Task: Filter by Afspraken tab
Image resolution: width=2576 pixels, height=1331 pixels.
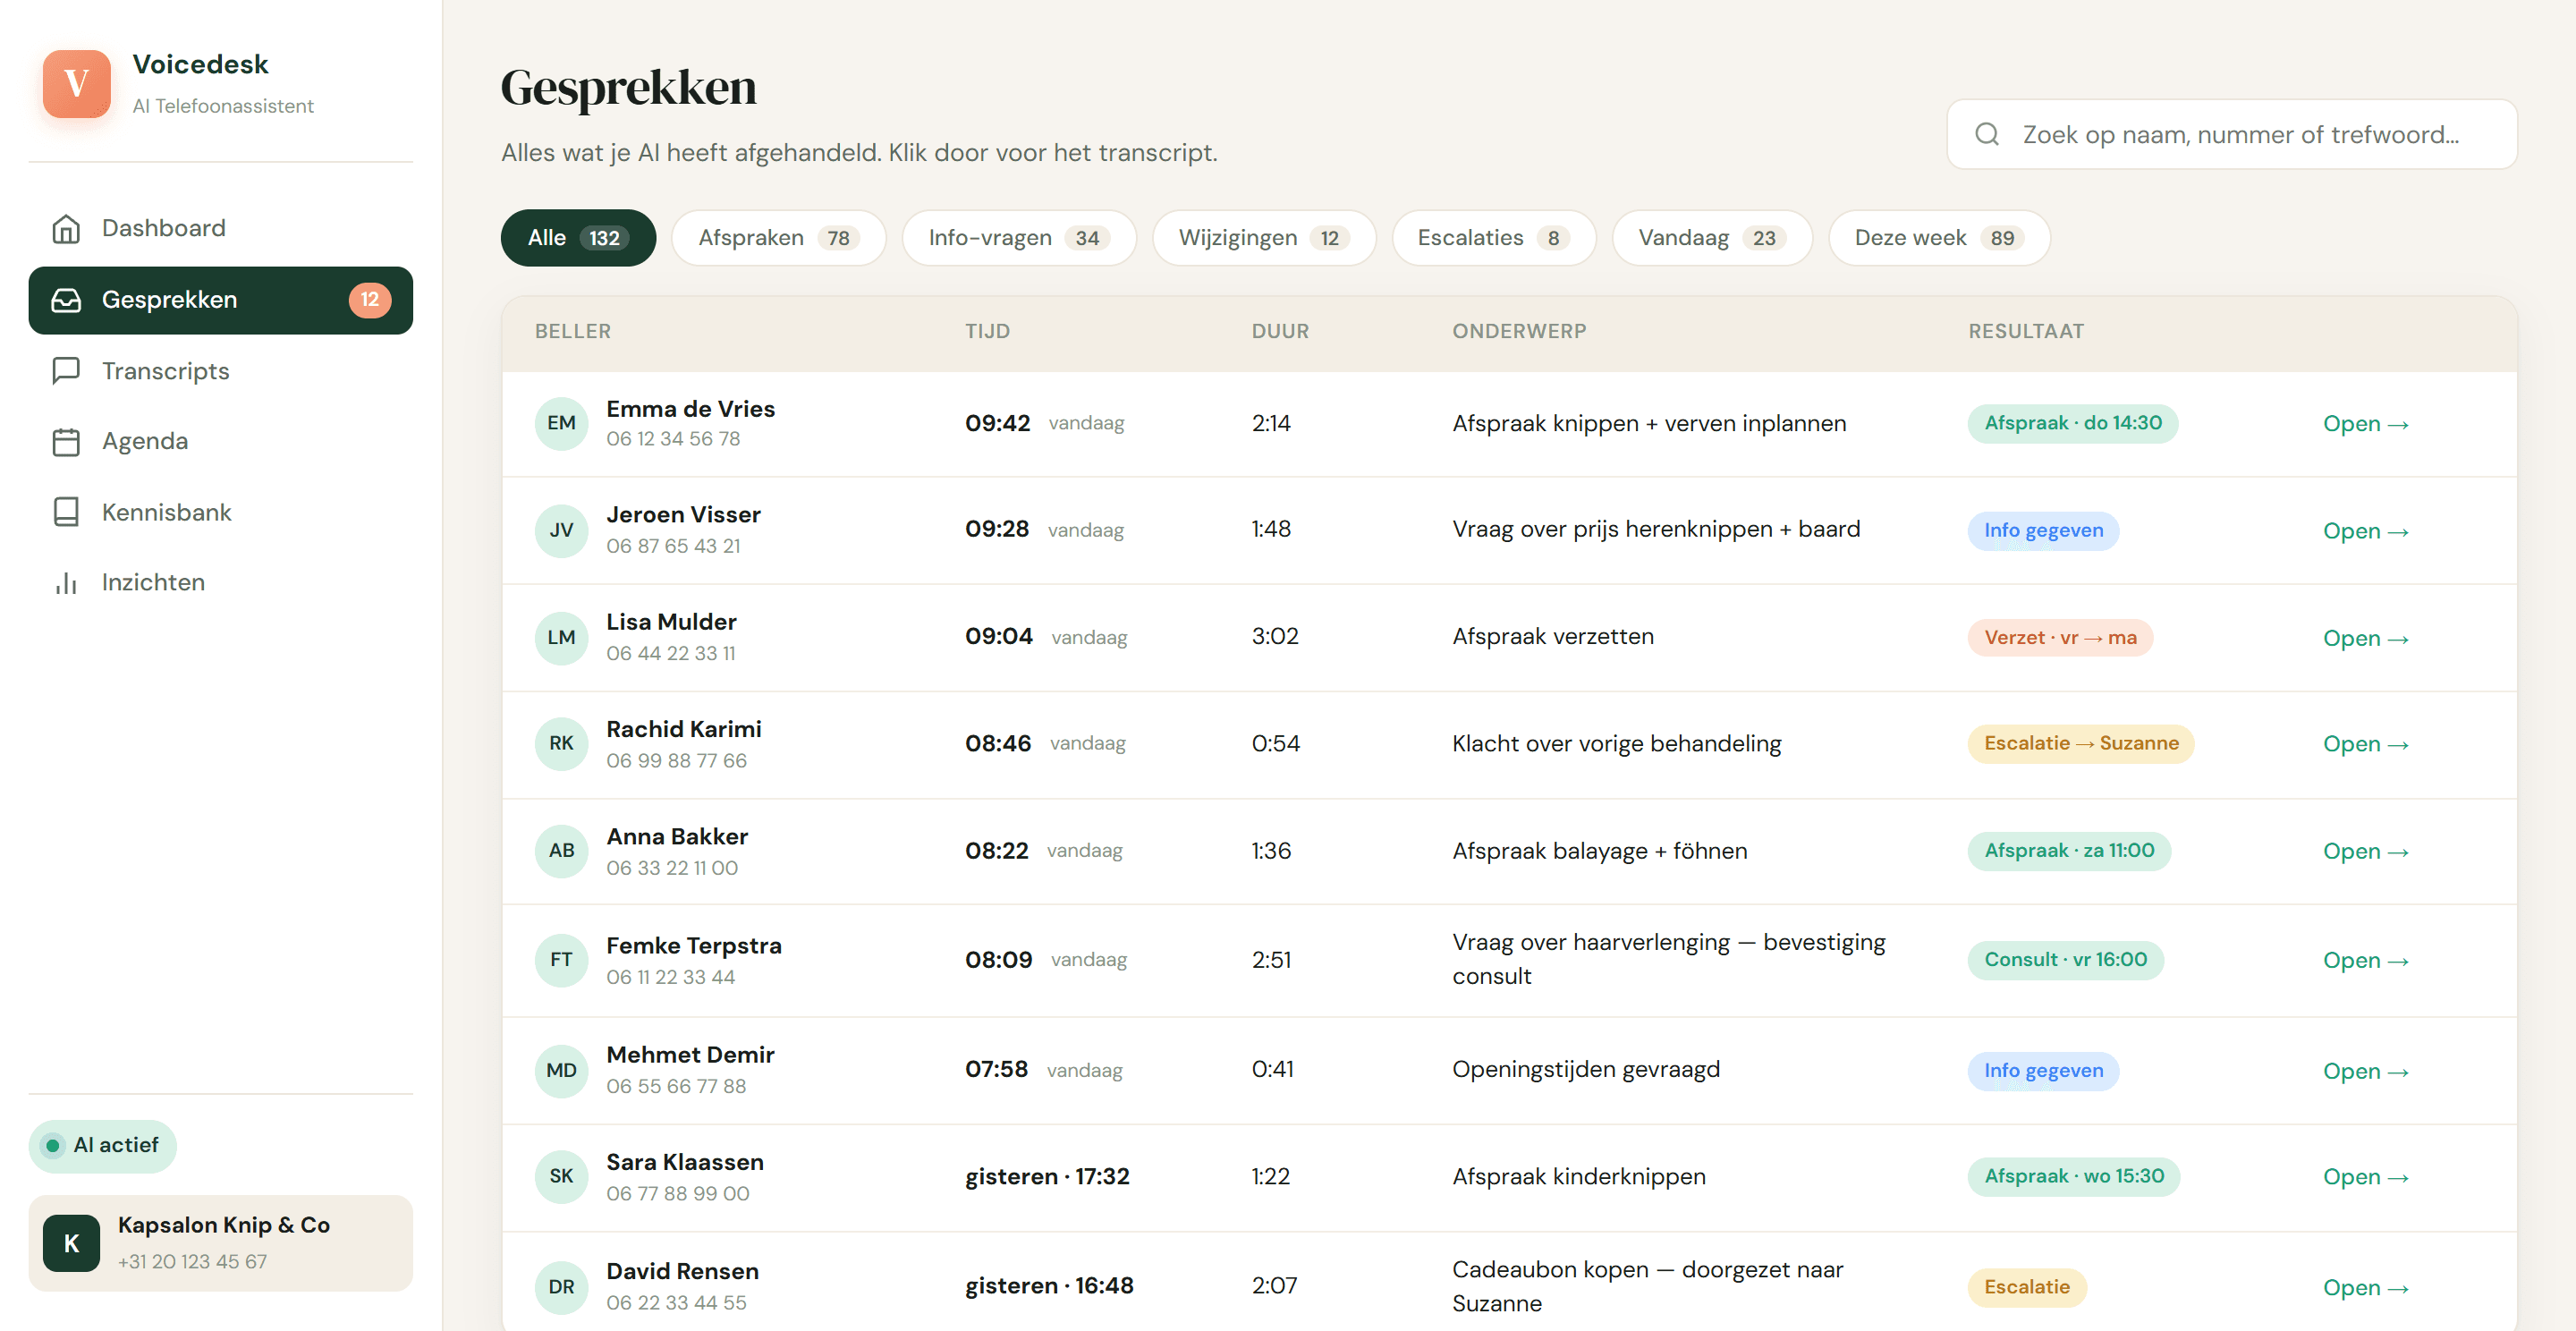Action: point(778,238)
